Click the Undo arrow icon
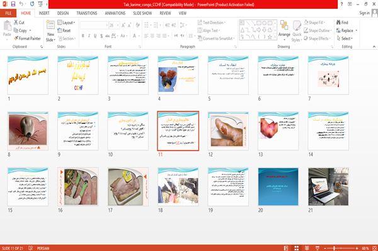 pos(21,4)
